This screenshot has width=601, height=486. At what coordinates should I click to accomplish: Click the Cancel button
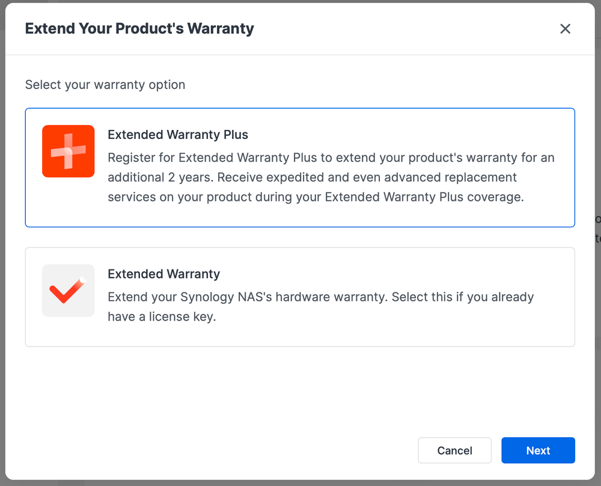pos(454,450)
